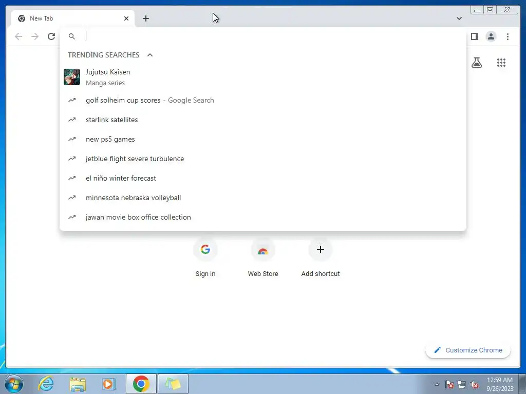Open Chrome's three-dot menu
Viewport: 526px width, 394px height.
point(508,36)
